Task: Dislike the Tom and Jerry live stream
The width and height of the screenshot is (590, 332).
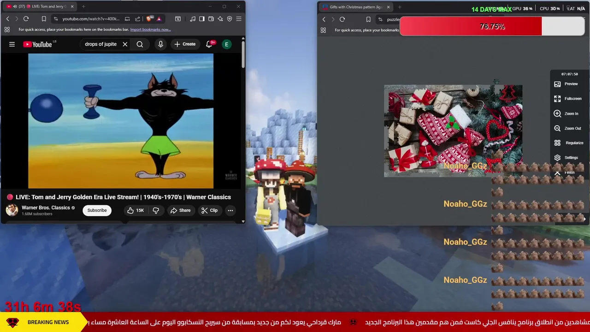Action: (x=156, y=210)
